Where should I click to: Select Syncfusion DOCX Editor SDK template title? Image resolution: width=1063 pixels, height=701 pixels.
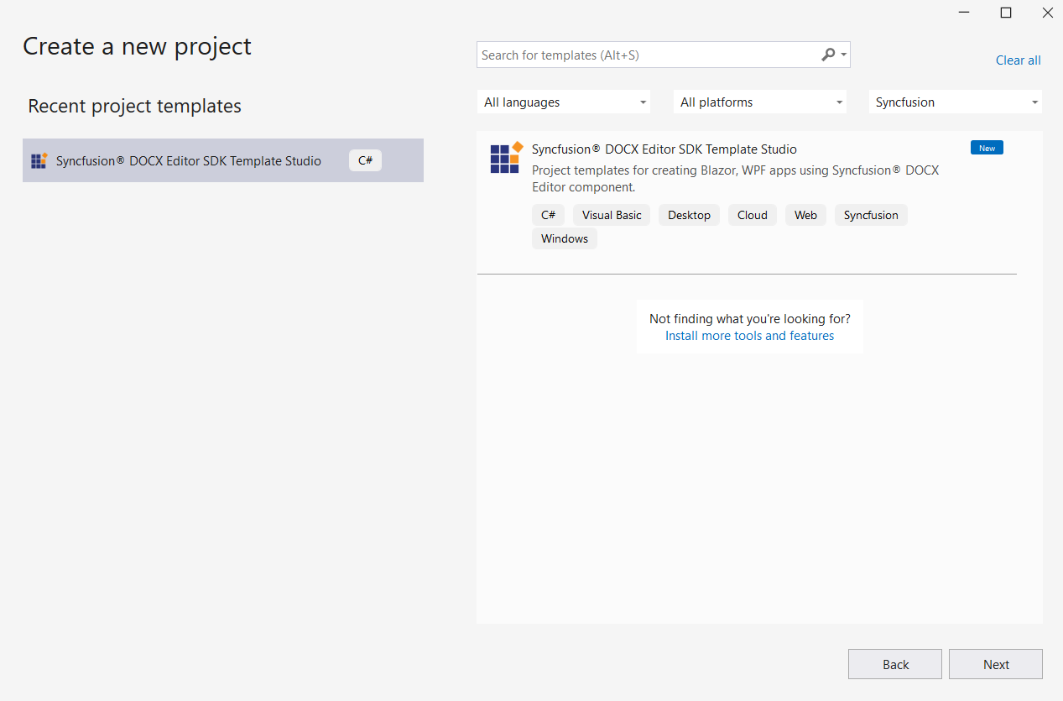(x=664, y=149)
